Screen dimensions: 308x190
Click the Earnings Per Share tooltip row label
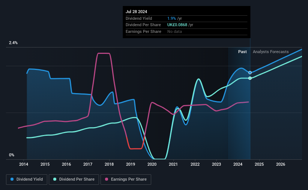pos(143,31)
